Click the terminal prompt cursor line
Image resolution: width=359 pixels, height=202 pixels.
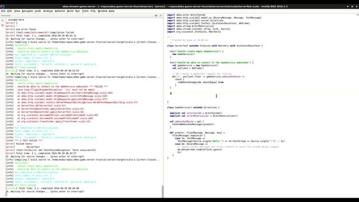pyautogui.click(x=6, y=195)
